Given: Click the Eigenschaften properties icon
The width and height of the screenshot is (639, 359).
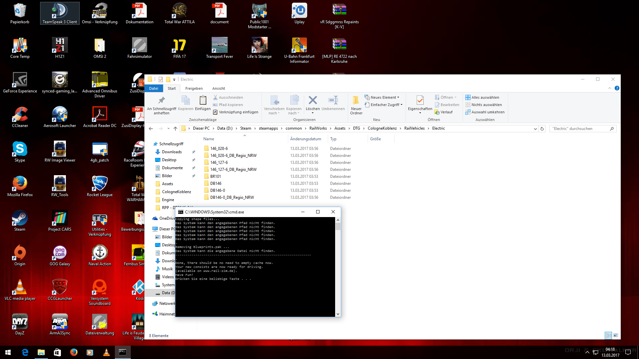Looking at the screenshot, I should click(420, 100).
